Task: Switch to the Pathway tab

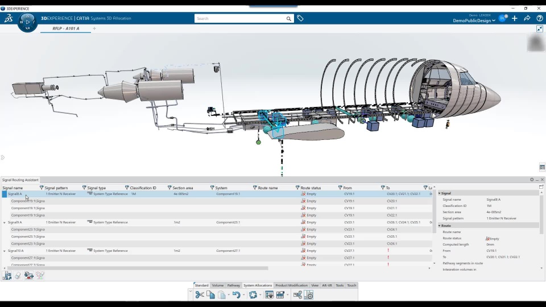Action: 233,285
